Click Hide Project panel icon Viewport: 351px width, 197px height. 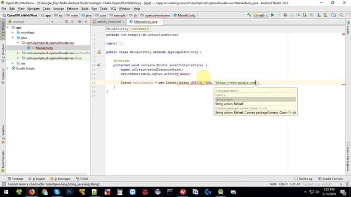(87, 22)
